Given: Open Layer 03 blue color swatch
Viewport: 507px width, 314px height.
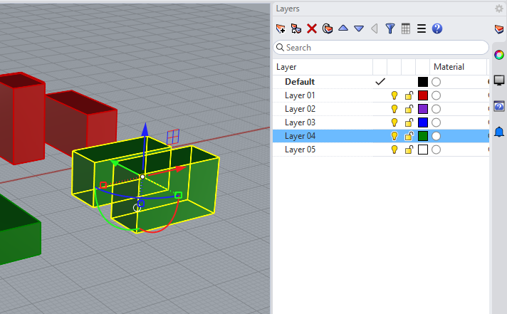Looking at the screenshot, I should pos(422,122).
